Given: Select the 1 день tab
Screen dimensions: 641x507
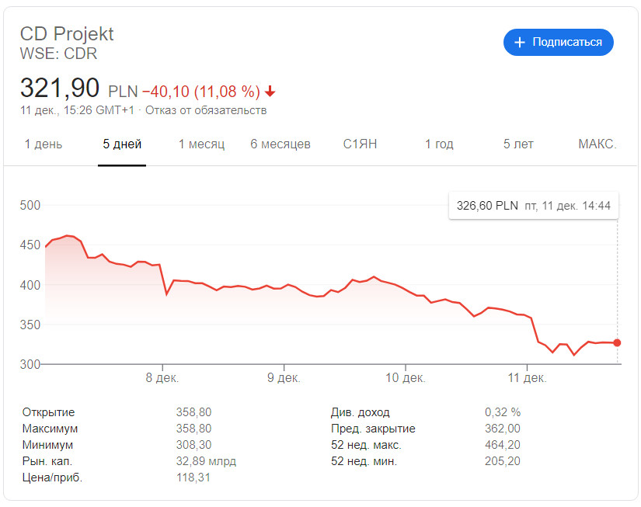Looking at the screenshot, I should [x=44, y=144].
